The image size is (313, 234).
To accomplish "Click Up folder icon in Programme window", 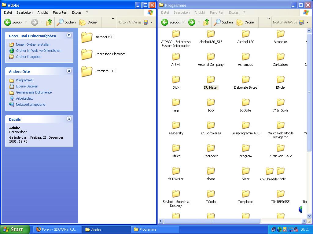I will click(x=206, y=22).
